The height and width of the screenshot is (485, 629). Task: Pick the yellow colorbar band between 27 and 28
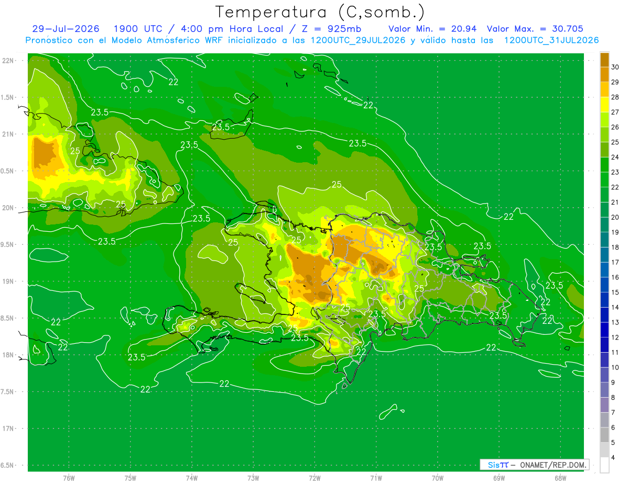pyautogui.click(x=604, y=105)
